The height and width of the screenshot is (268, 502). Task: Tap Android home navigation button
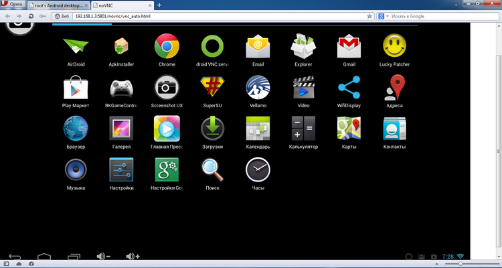click(44, 257)
